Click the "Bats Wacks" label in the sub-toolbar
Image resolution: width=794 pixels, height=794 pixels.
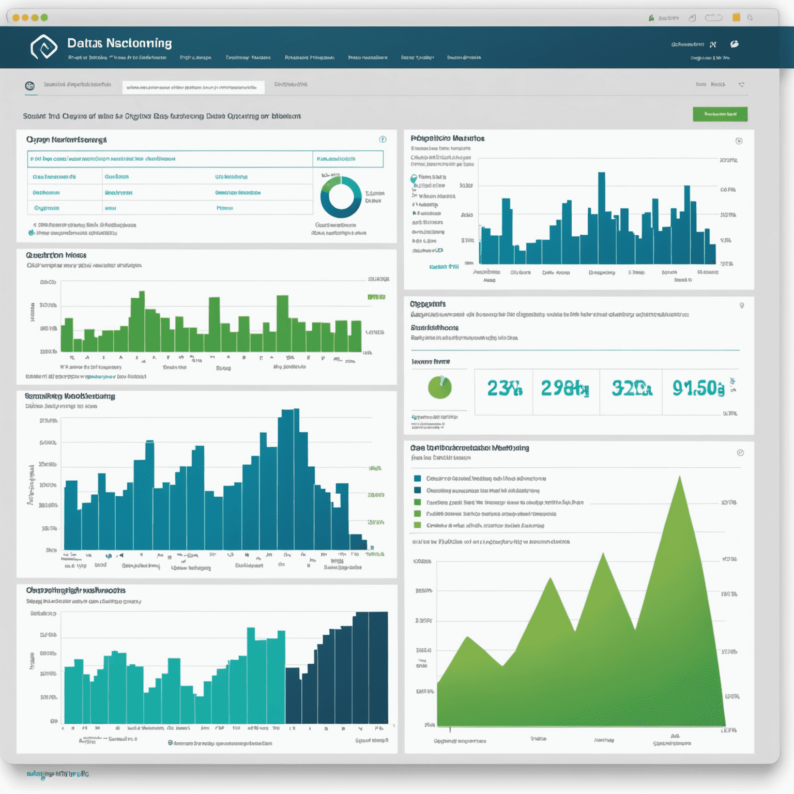(x=710, y=84)
